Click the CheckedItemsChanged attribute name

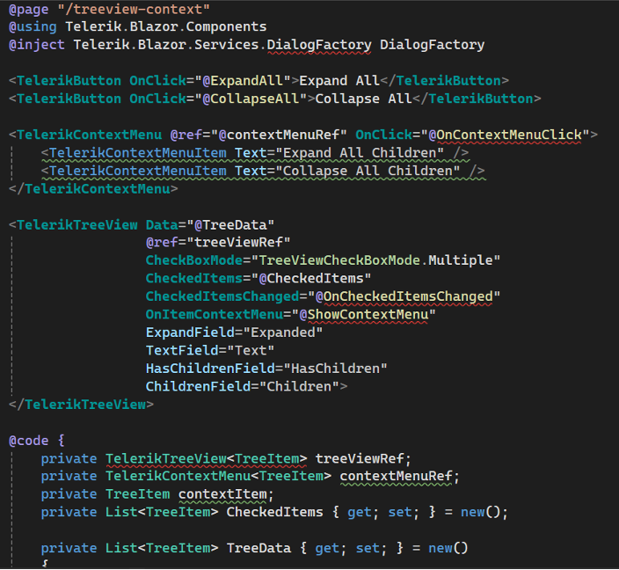(x=222, y=296)
